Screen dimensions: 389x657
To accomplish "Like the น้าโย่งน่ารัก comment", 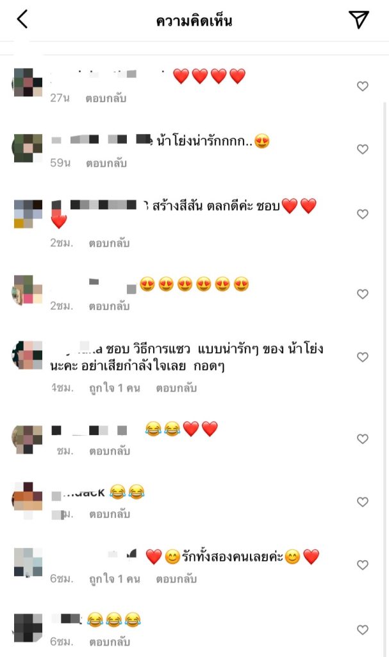I will coord(363,149).
